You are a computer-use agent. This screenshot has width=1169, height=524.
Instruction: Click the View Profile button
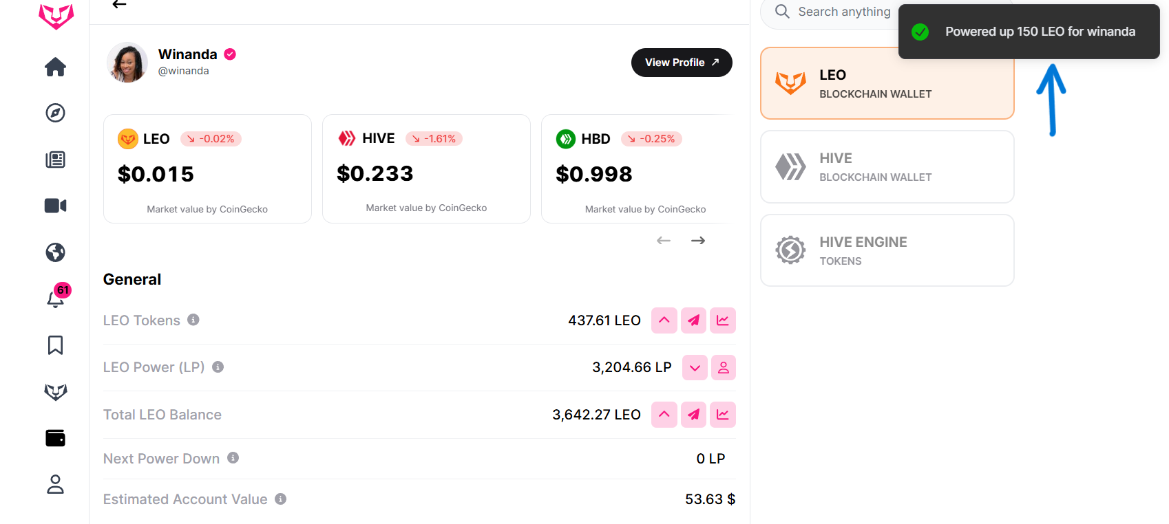click(681, 63)
